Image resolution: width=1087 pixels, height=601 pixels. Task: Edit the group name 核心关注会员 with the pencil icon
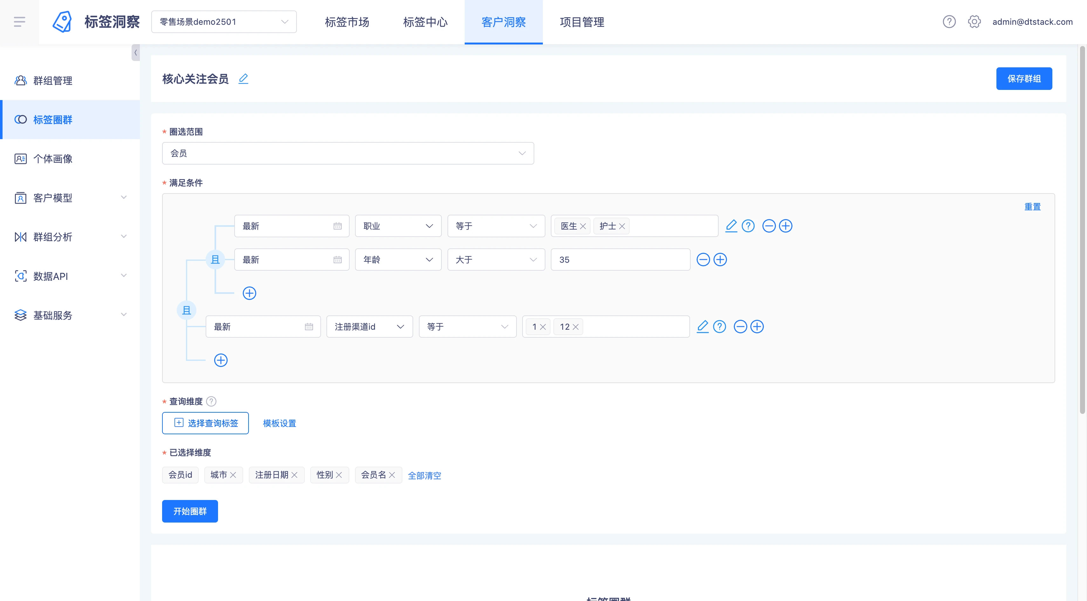coord(243,78)
